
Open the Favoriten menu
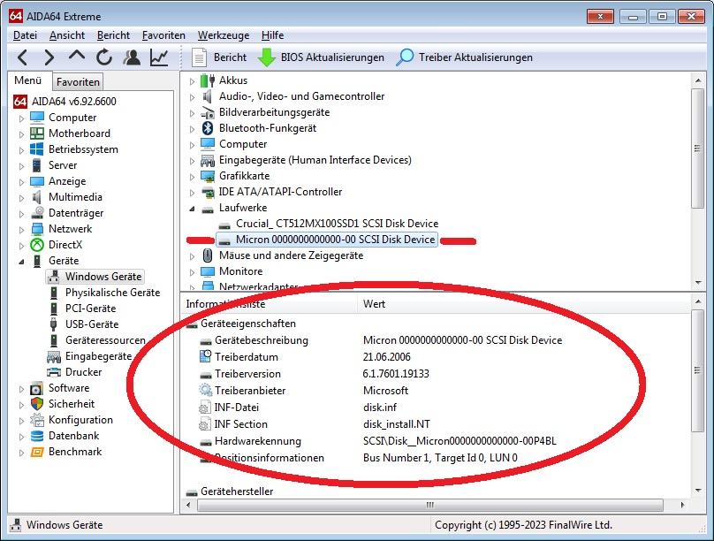[x=163, y=35]
